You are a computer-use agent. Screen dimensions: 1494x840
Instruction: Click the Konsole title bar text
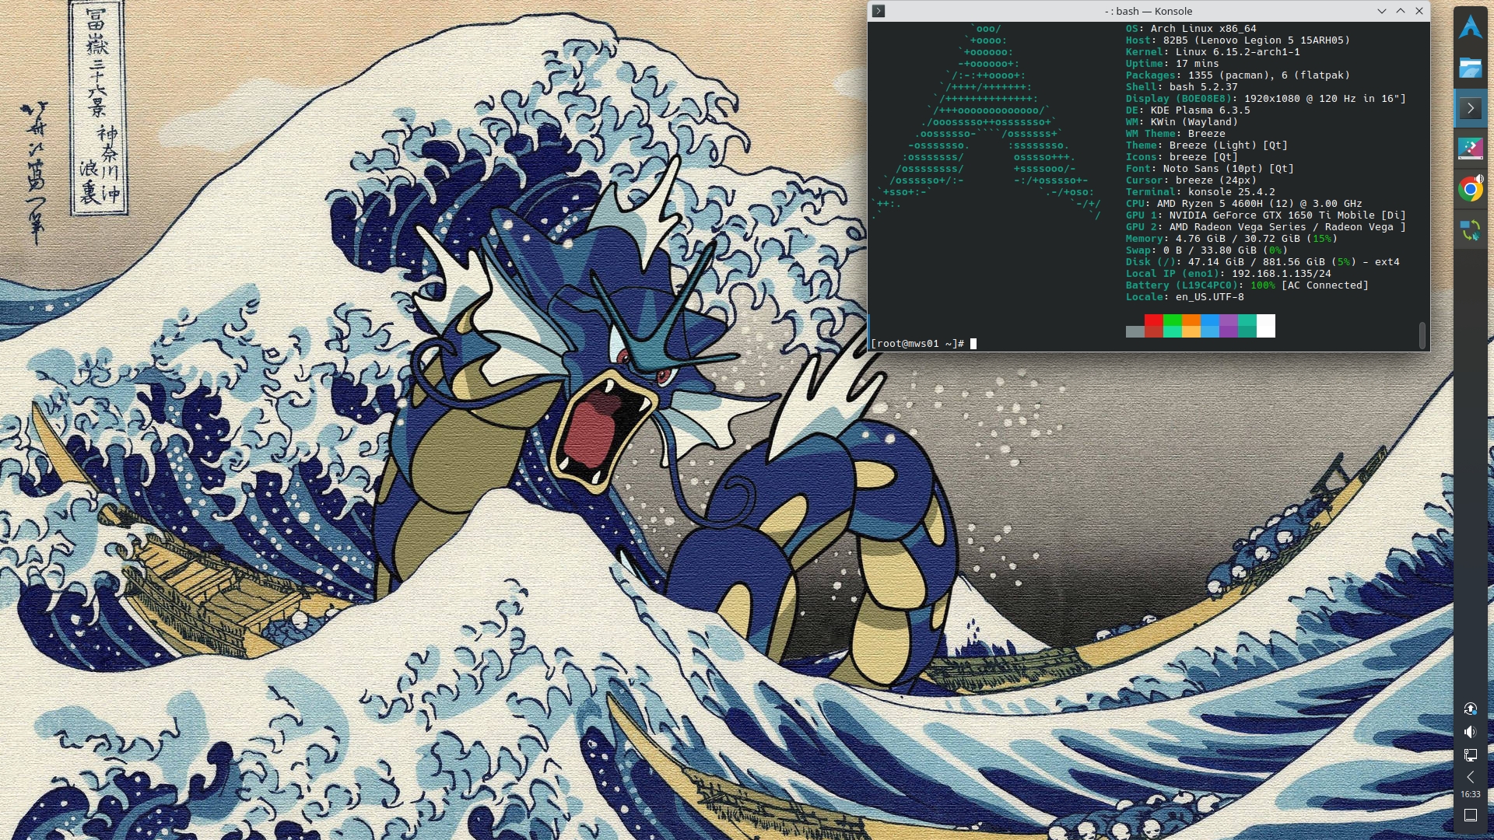[x=1149, y=11]
